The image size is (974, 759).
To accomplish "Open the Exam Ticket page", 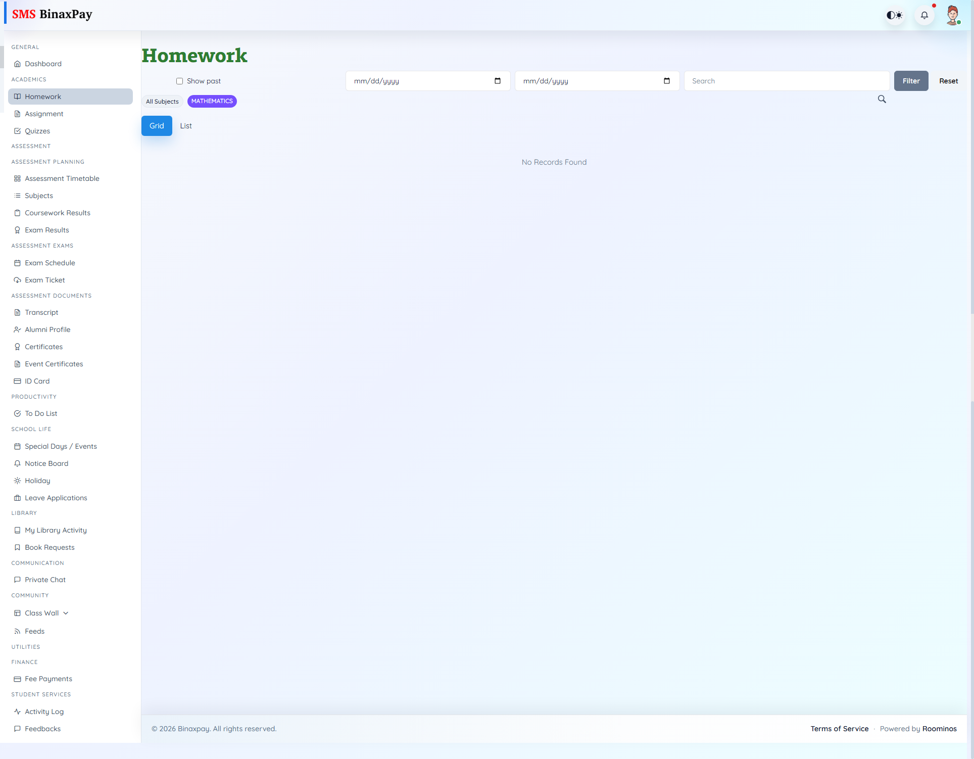I will 44,279.
